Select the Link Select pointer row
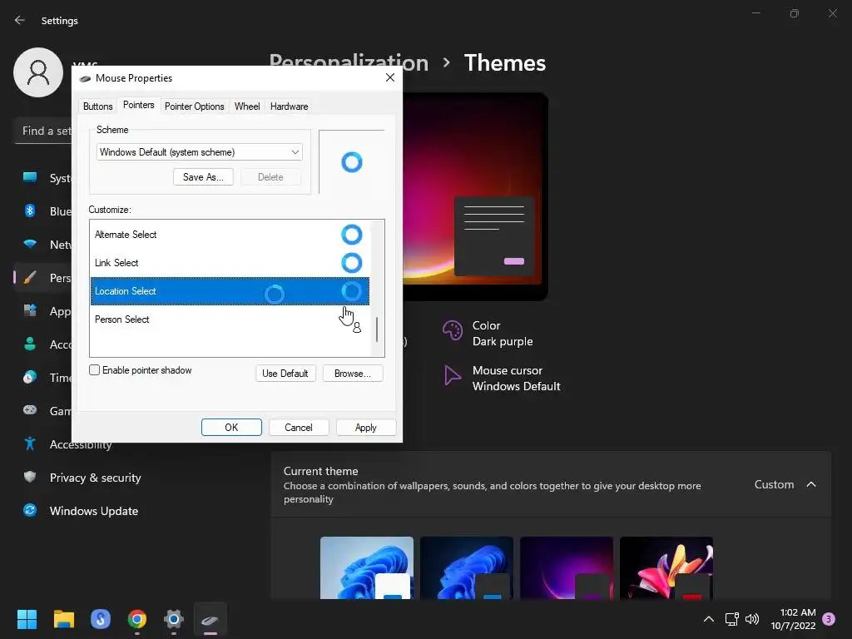The height and width of the screenshot is (639, 852). point(230,263)
